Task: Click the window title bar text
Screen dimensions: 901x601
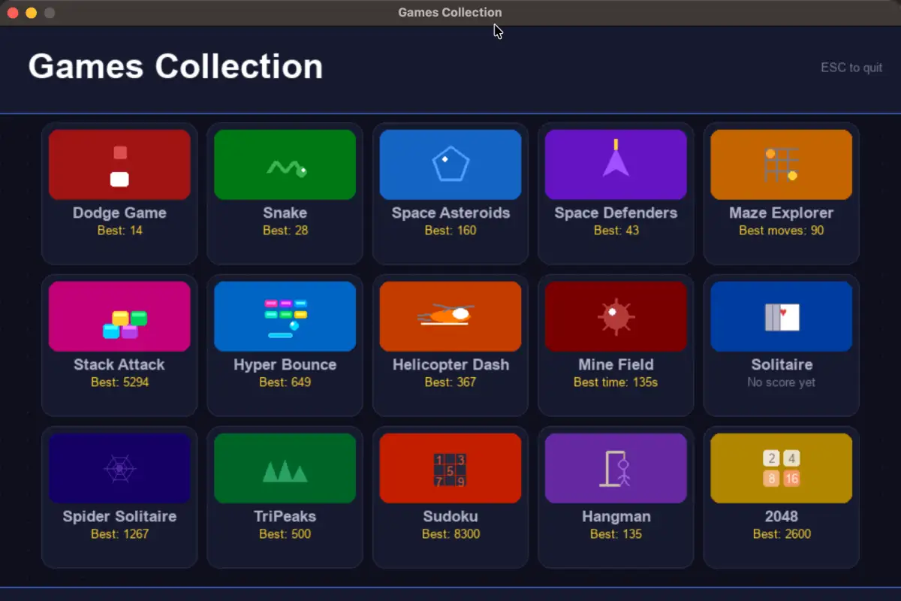Action: (x=450, y=12)
